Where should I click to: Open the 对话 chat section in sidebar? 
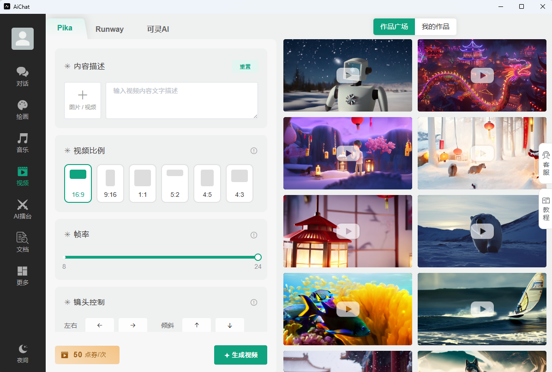click(x=23, y=77)
